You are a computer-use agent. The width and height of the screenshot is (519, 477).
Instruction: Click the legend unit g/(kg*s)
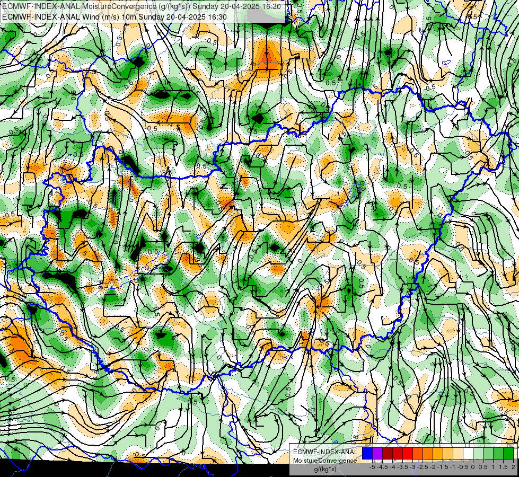click(325, 469)
